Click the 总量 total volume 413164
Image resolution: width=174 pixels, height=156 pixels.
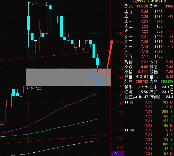(142, 77)
